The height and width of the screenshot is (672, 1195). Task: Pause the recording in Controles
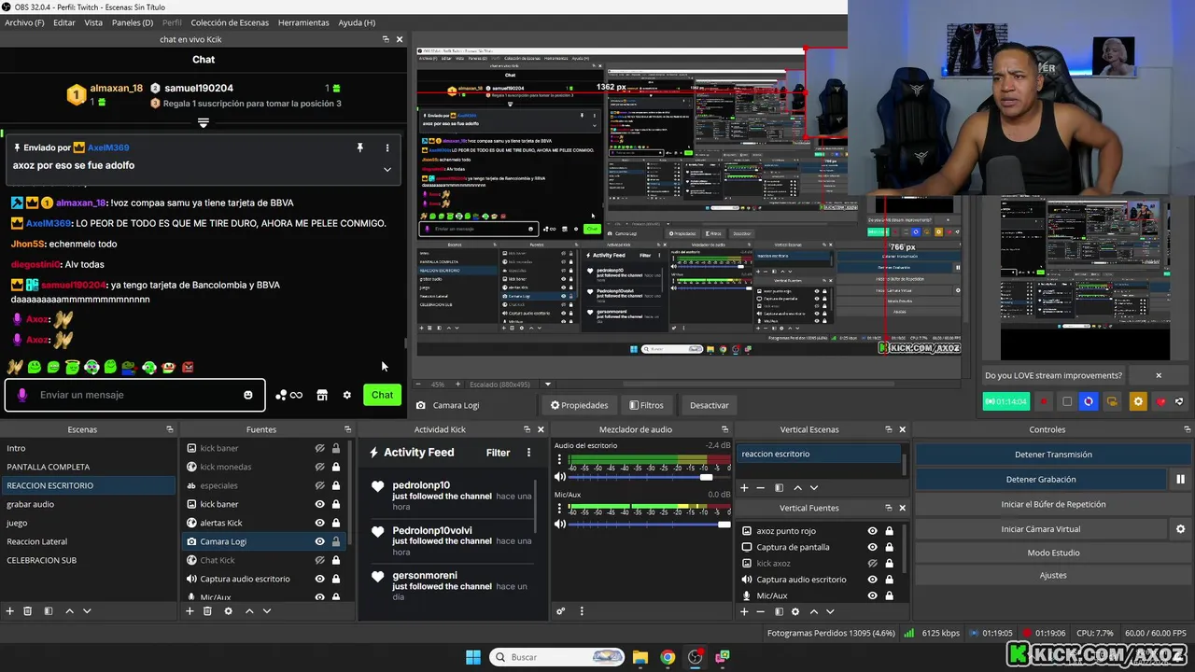1180,479
